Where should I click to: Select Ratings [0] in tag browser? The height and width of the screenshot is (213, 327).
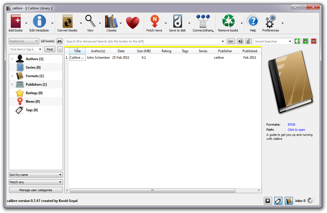pos(34,93)
